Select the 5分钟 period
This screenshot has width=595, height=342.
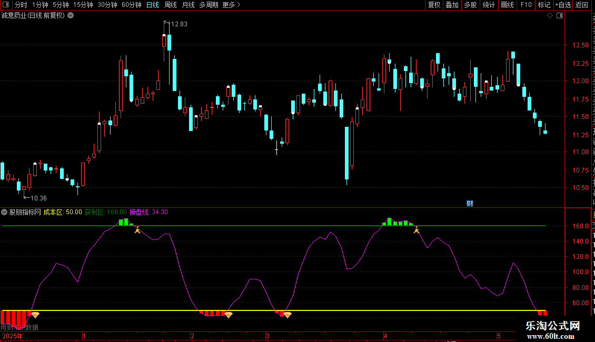tap(61, 5)
